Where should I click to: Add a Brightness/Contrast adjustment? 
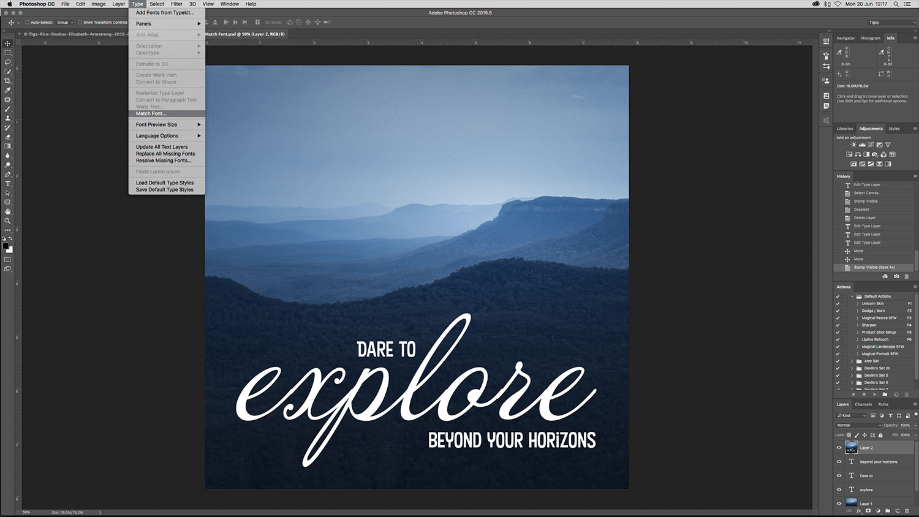point(853,145)
